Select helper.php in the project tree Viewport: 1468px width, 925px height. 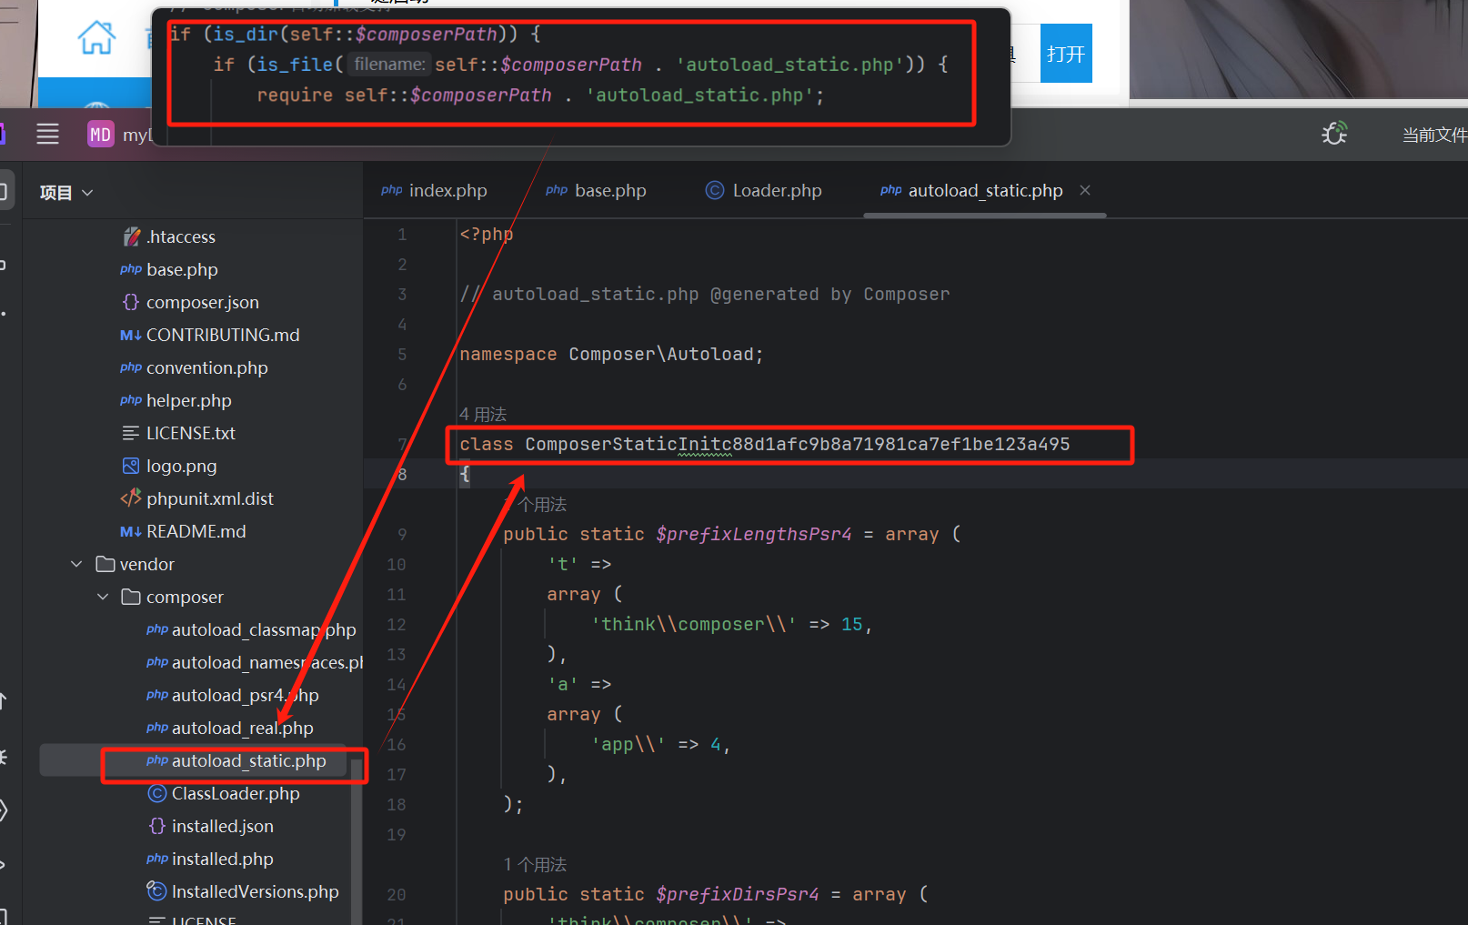(189, 401)
